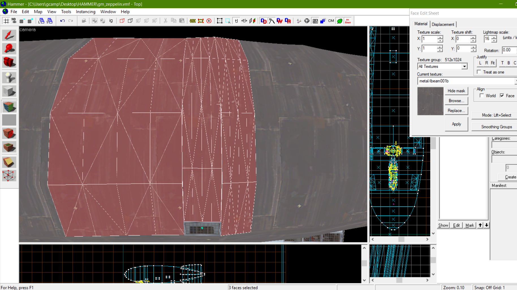The width and height of the screenshot is (517, 290).
Task: Click move visgroup up arrow
Action: coord(480,225)
